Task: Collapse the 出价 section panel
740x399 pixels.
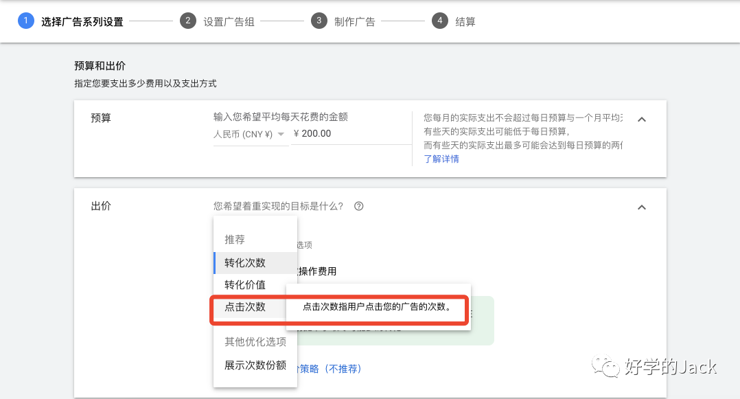Action: [x=642, y=207]
